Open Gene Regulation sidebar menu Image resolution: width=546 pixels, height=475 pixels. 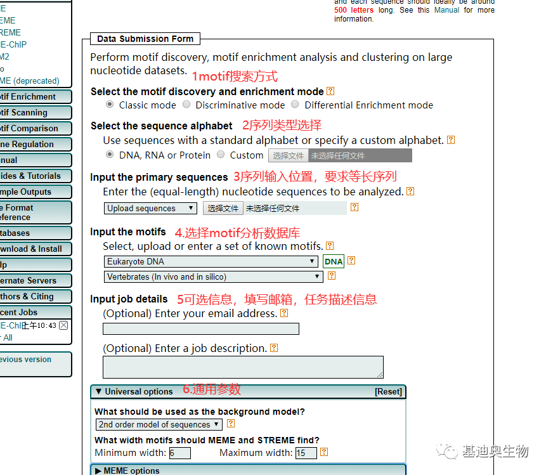click(x=35, y=144)
